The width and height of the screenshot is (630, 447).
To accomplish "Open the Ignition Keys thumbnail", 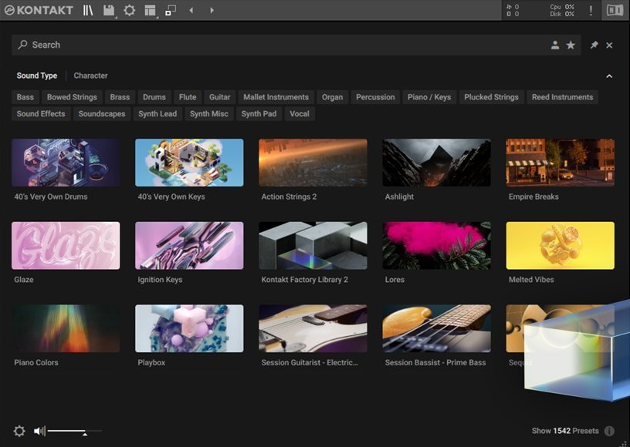I will (x=189, y=245).
